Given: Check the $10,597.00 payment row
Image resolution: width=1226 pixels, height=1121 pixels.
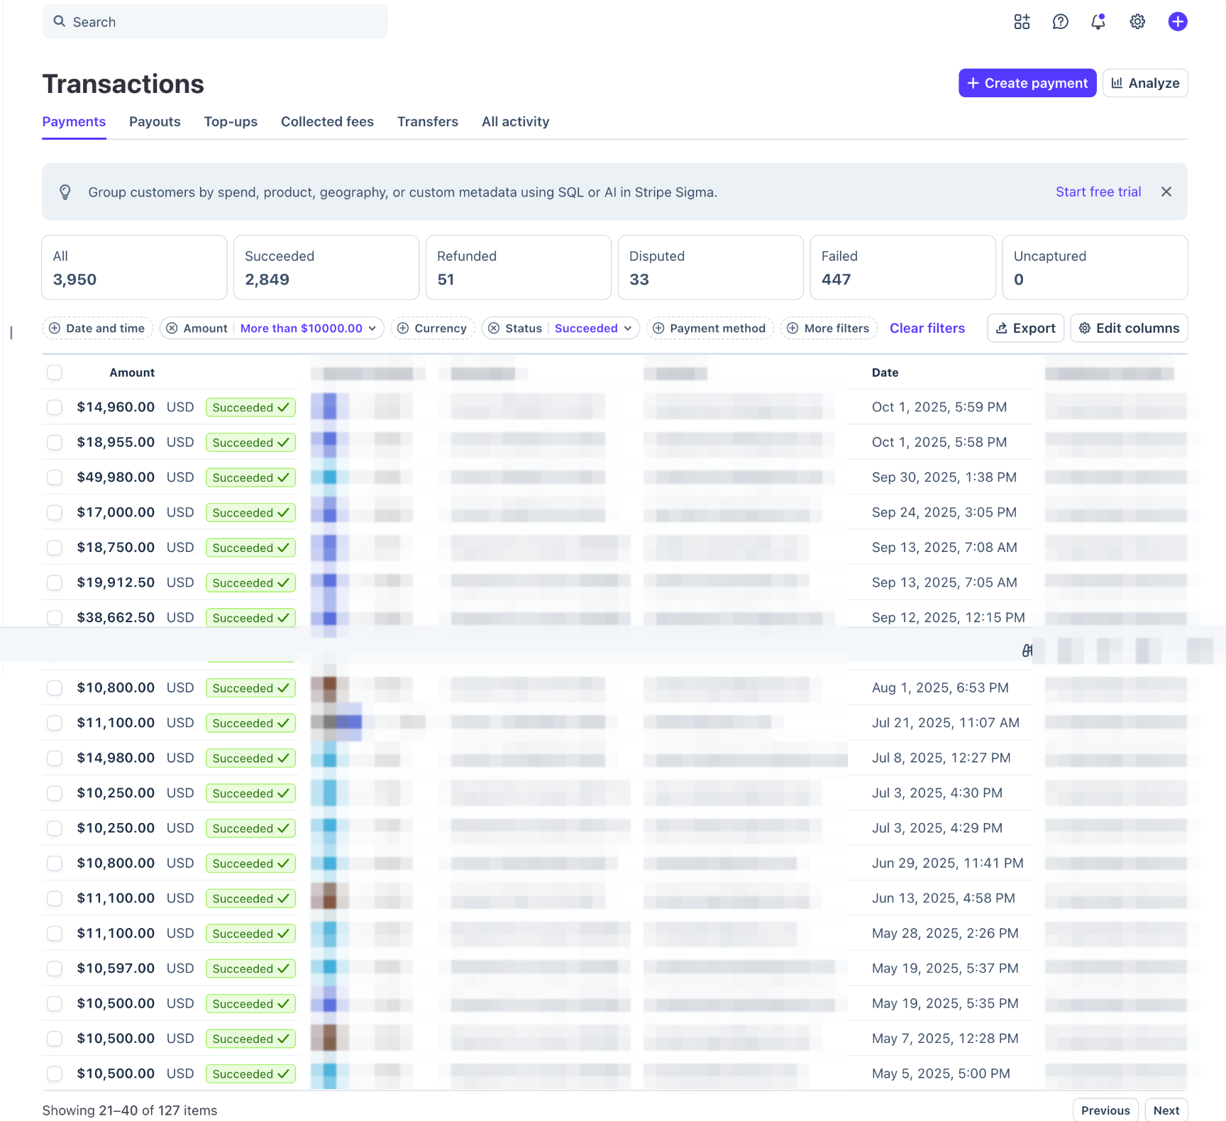Looking at the screenshot, I should [55, 968].
